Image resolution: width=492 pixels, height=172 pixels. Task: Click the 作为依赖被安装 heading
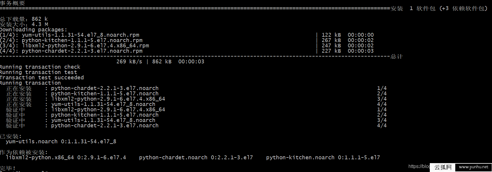(x=24, y=152)
